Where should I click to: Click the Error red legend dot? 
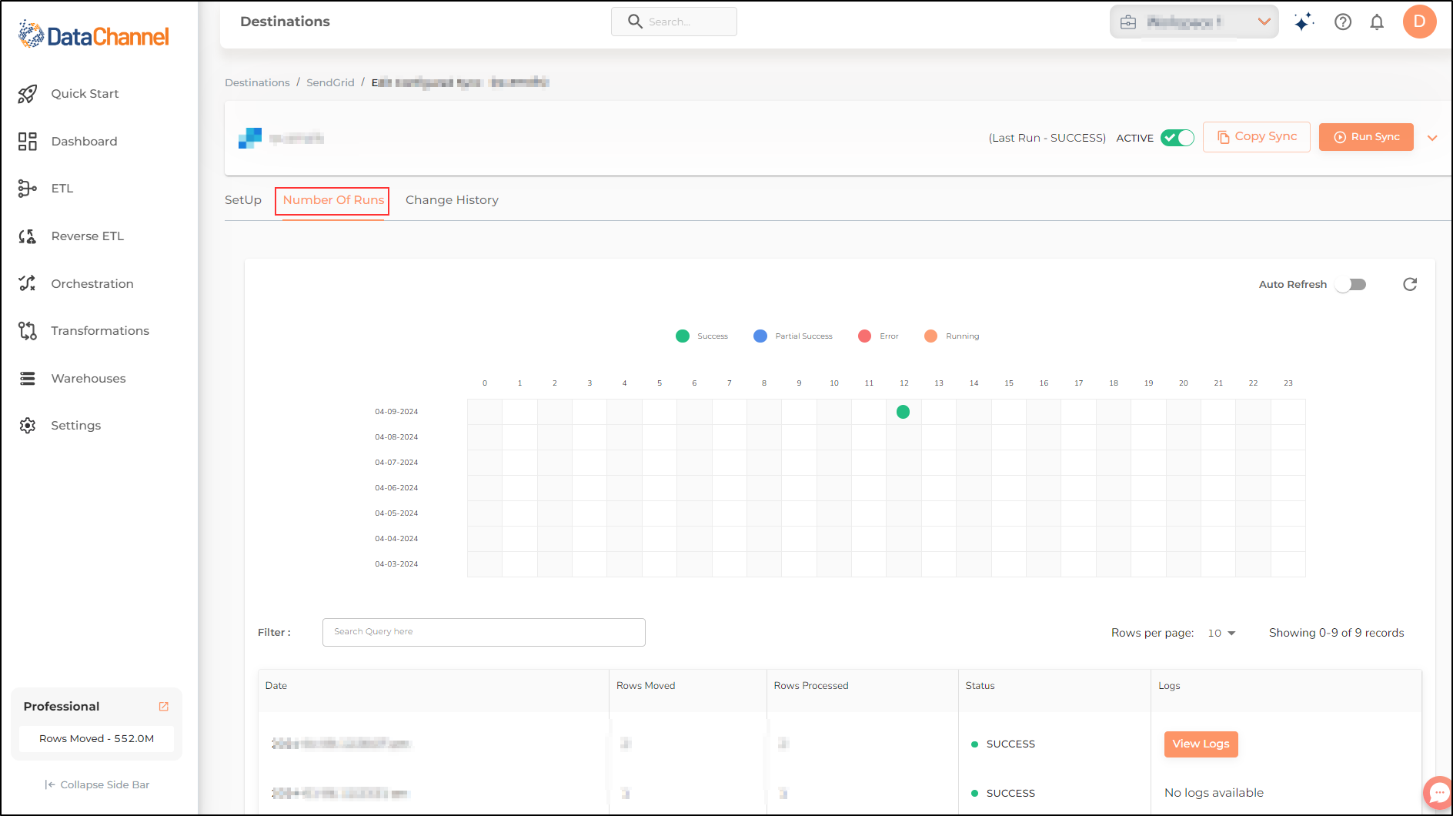pyautogui.click(x=864, y=336)
